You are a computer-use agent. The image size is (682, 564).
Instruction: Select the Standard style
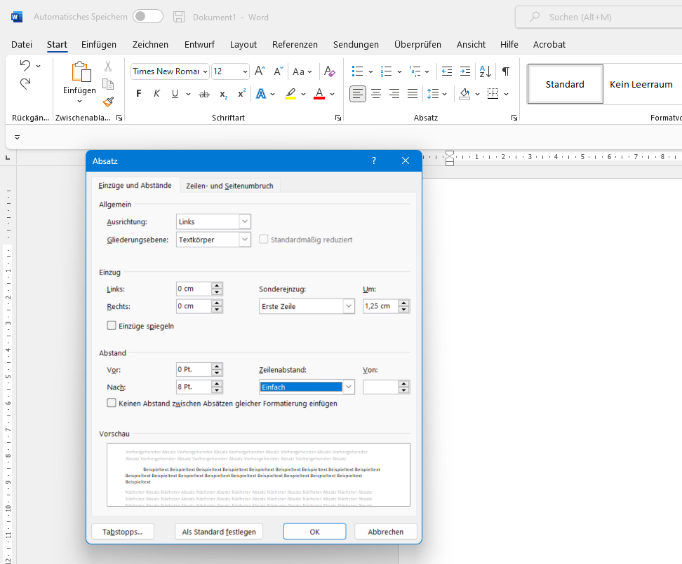click(x=565, y=84)
